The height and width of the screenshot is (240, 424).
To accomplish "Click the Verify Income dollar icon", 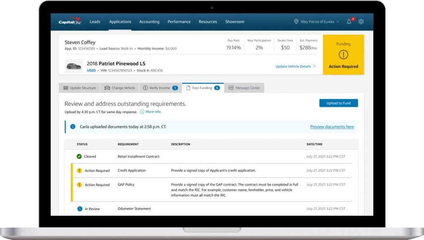I will 145,88.
